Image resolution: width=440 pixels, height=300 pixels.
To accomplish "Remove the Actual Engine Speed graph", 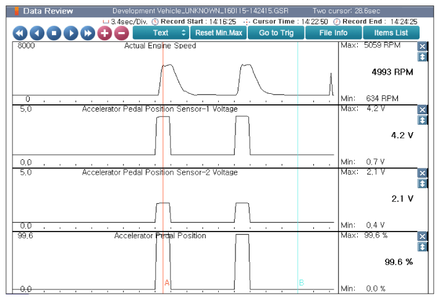I will (423, 47).
